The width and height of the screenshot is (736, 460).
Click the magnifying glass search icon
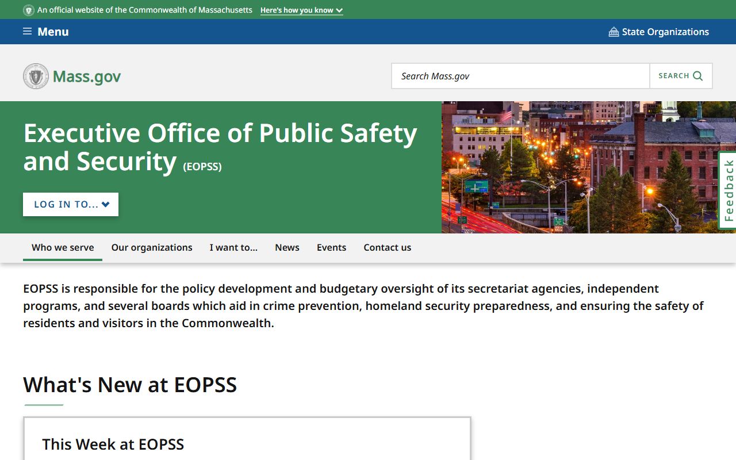point(697,76)
